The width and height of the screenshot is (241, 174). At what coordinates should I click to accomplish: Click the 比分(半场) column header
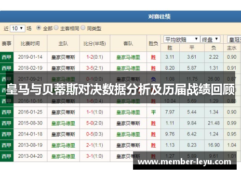(94, 43)
